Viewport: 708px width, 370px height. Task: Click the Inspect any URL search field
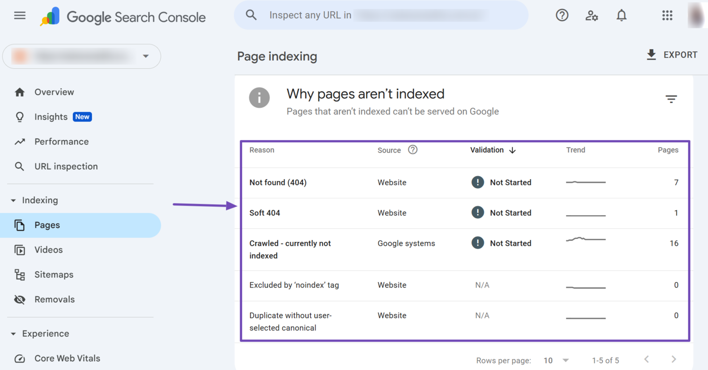pos(379,15)
